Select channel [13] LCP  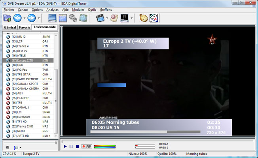point(28,41)
